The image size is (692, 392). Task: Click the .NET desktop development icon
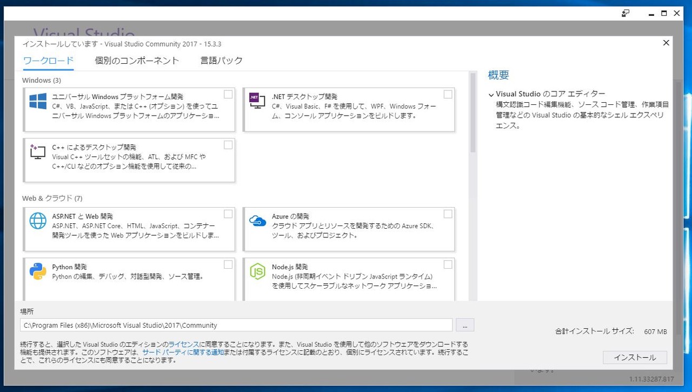click(257, 101)
